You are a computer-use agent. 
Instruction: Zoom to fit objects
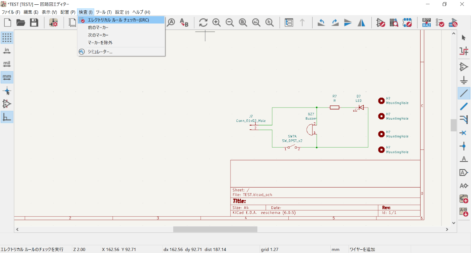point(256,23)
